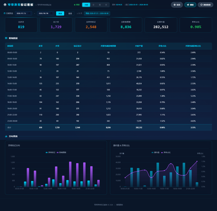
Task: Switch to the 月 (month) granularity tab
Action: pyautogui.click(x=106, y=5)
